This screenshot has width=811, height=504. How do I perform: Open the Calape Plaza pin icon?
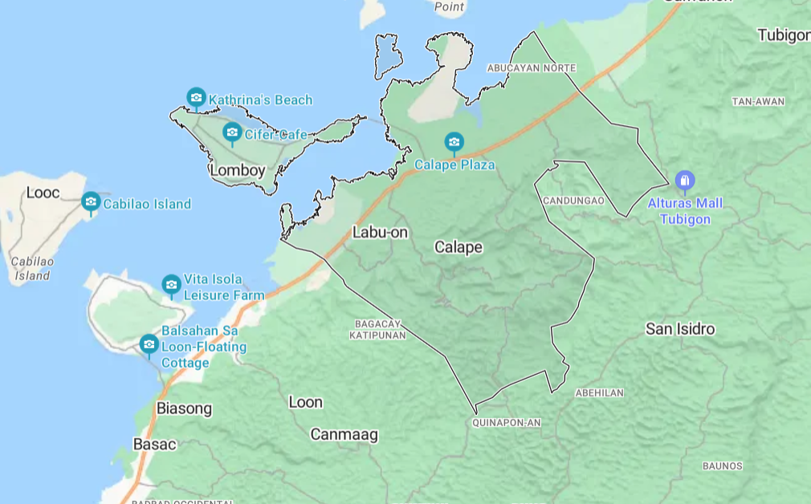point(454,143)
